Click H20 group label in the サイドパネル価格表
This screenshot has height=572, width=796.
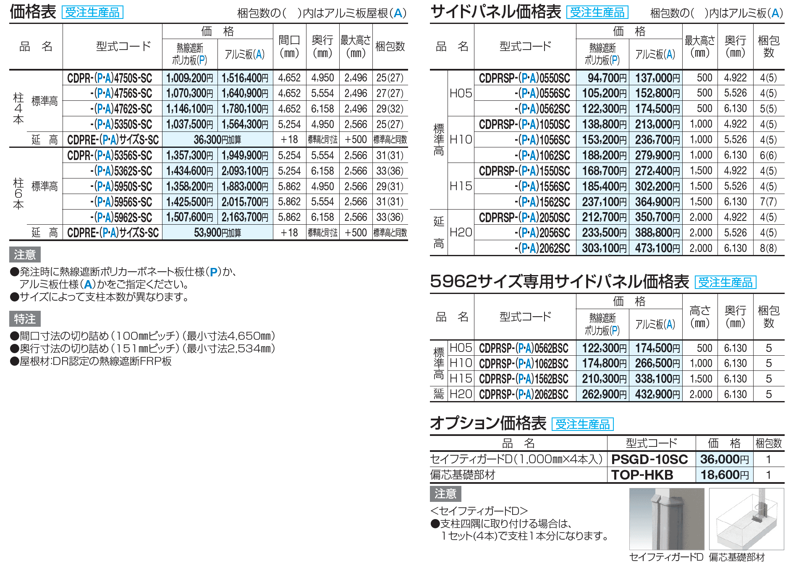click(461, 232)
